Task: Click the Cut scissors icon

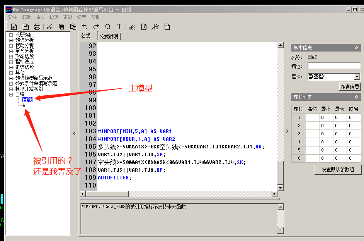Action: coord(49,27)
